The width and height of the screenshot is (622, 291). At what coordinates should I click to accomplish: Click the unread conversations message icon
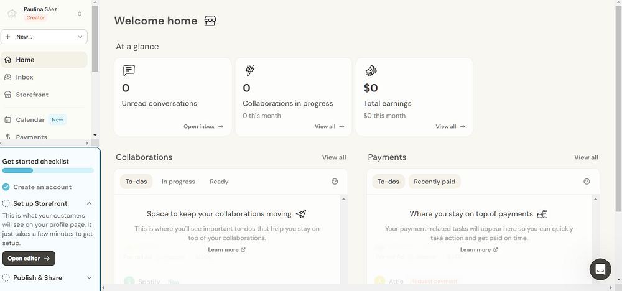tap(129, 70)
